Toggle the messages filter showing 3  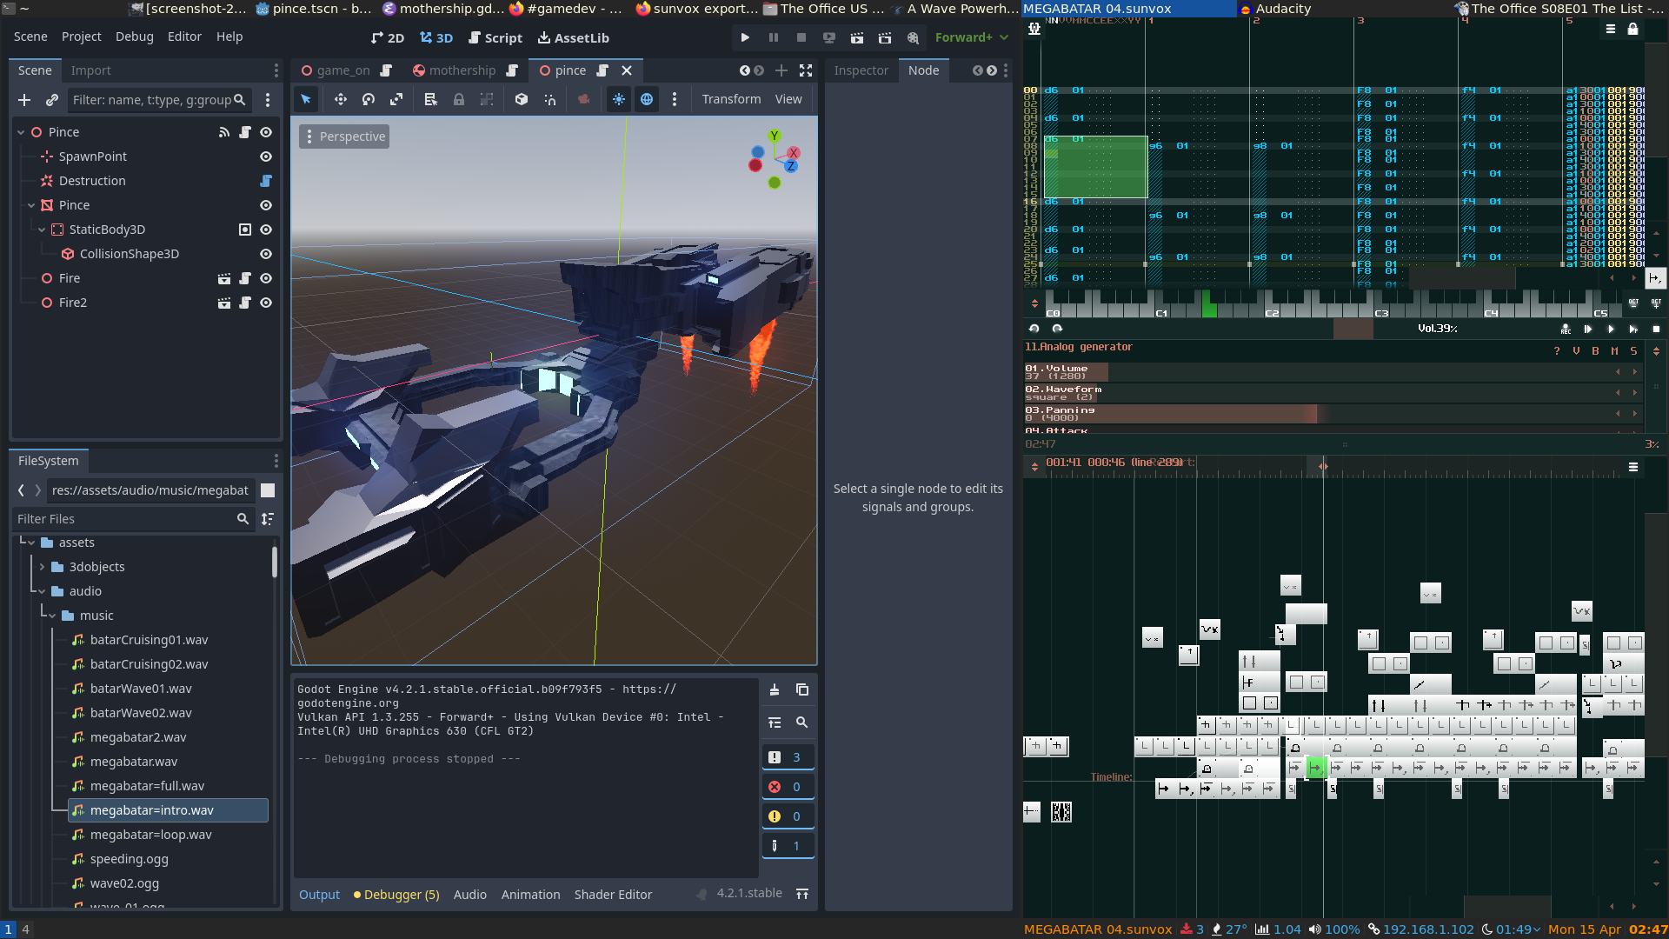point(788,757)
